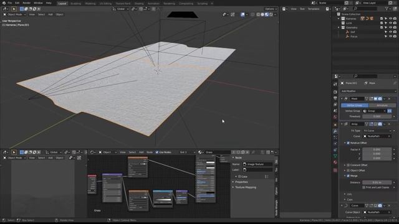Hide Kameras collection with eye icon
399x224 pixels.
click(x=390, y=19)
